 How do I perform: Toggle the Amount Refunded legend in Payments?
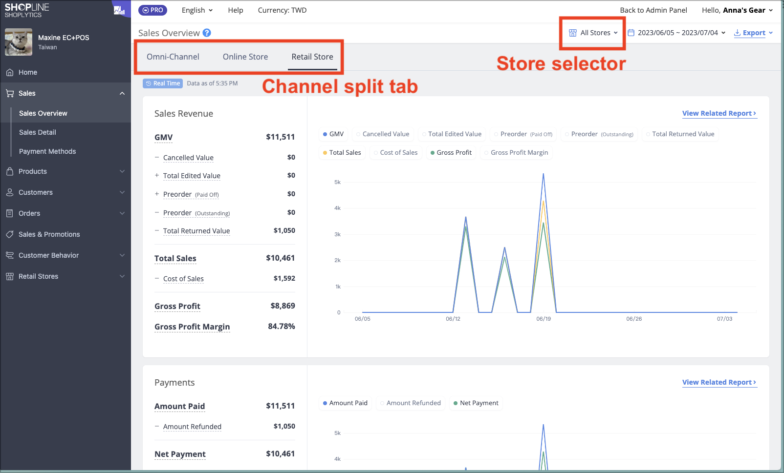[411, 403]
